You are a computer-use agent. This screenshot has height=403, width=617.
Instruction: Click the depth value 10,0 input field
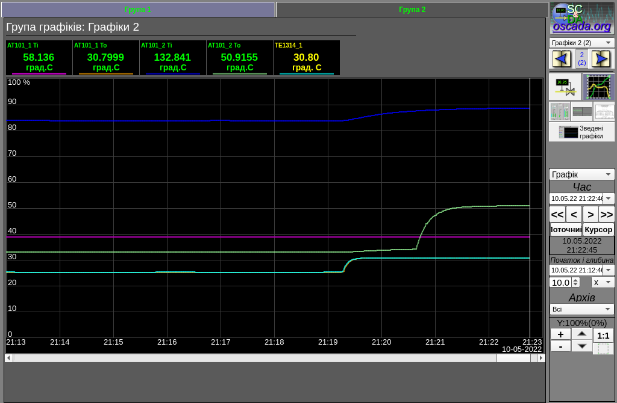pyautogui.click(x=560, y=282)
